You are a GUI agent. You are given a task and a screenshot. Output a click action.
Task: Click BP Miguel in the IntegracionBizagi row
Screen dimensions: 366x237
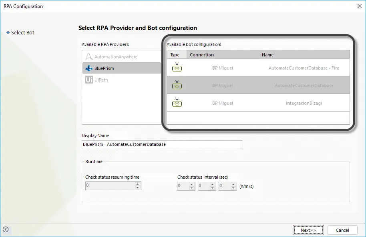click(x=223, y=103)
